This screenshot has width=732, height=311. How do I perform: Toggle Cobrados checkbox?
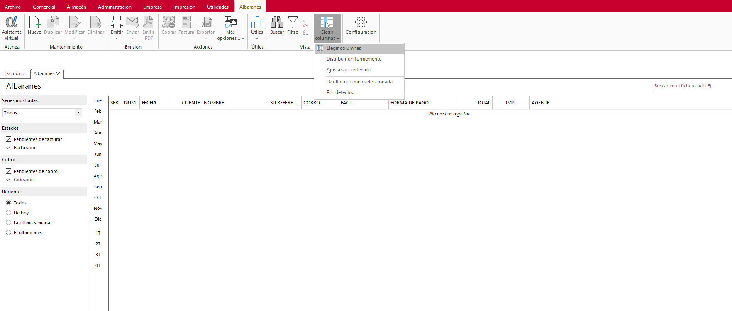tap(8, 180)
